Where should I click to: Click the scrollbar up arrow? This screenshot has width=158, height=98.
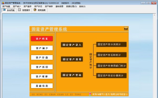click(x=154, y=15)
